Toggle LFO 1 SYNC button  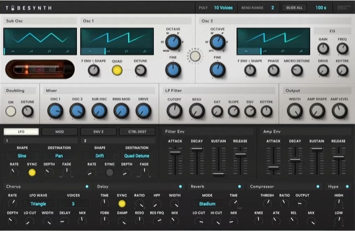(x=32, y=173)
